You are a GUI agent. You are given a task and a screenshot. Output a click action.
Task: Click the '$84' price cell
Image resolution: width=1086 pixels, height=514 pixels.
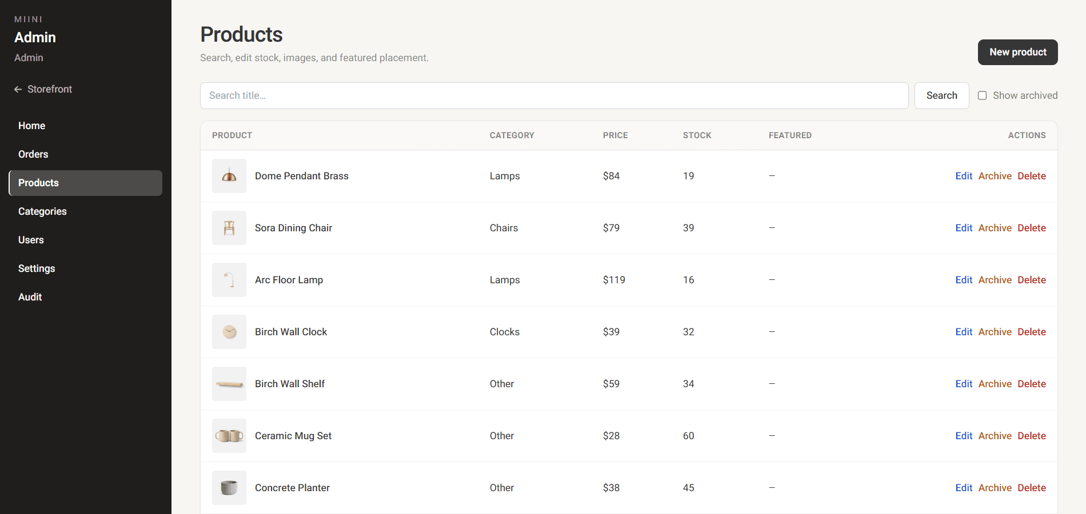[x=611, y=176]
